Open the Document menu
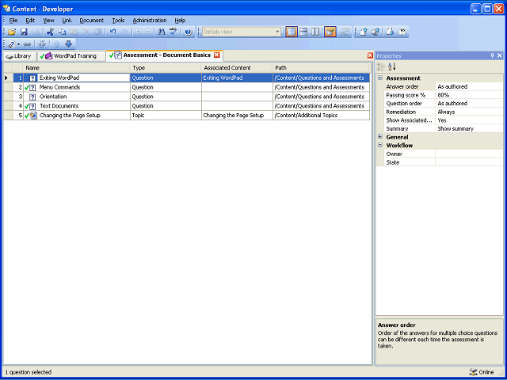The width and height of the screenshot is (507, 380). click(92, 21)
